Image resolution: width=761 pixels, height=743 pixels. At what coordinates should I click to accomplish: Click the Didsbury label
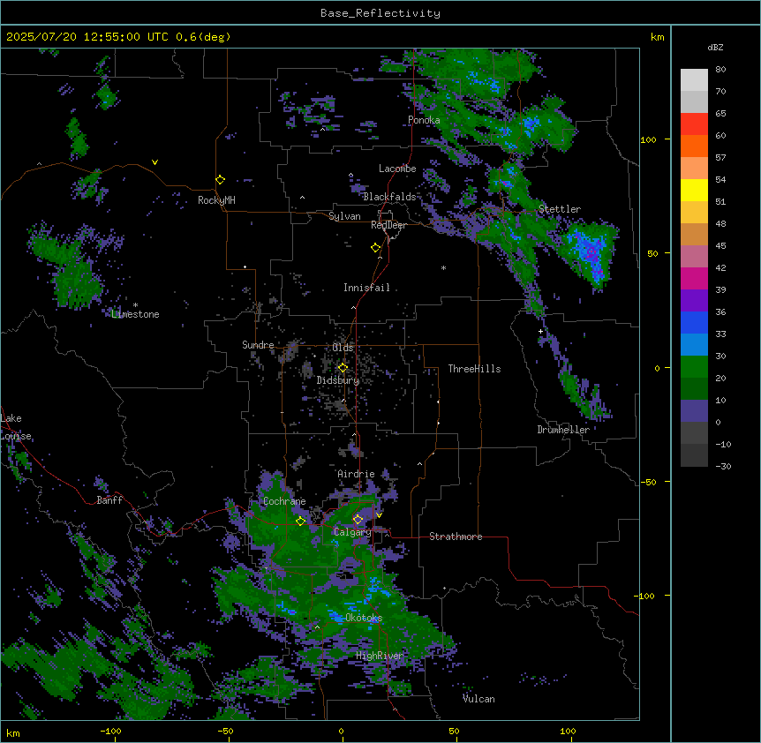[x=338, y=380]
